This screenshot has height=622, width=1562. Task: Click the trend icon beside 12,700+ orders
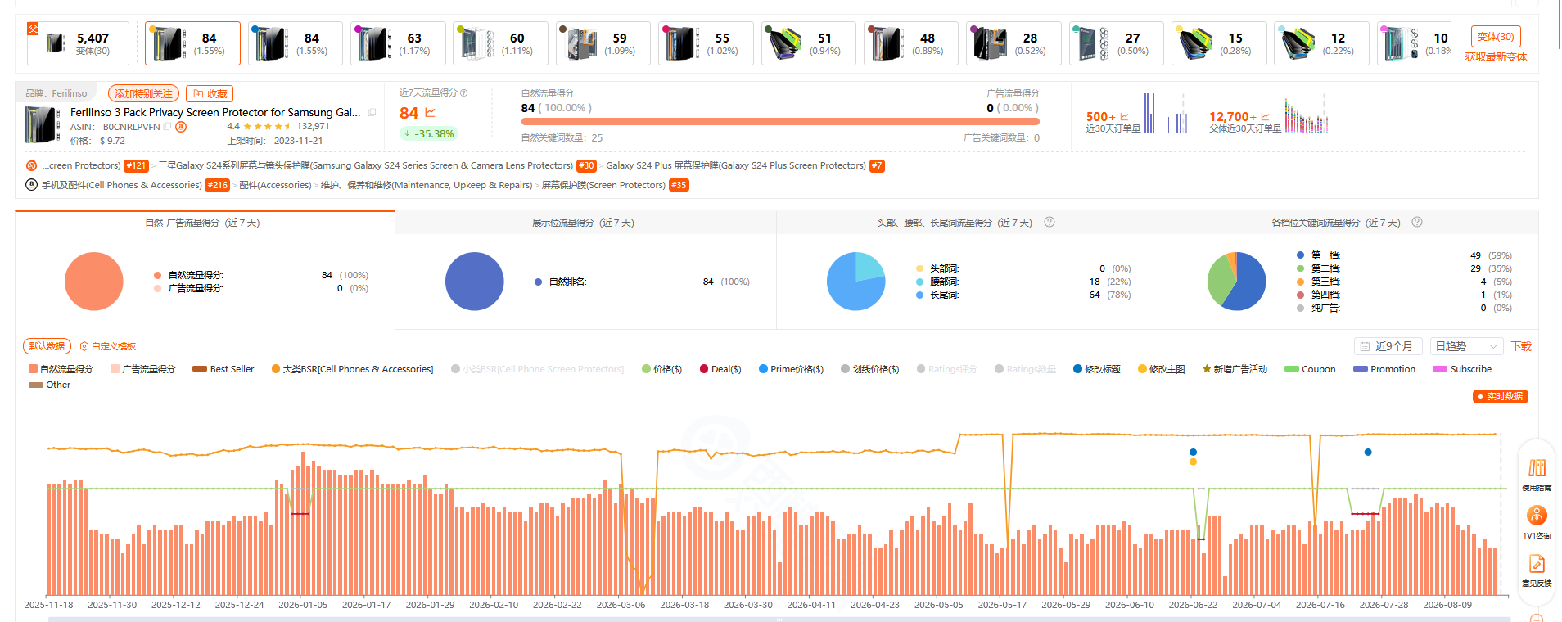pyautogui.click(x=1265, y=117)
